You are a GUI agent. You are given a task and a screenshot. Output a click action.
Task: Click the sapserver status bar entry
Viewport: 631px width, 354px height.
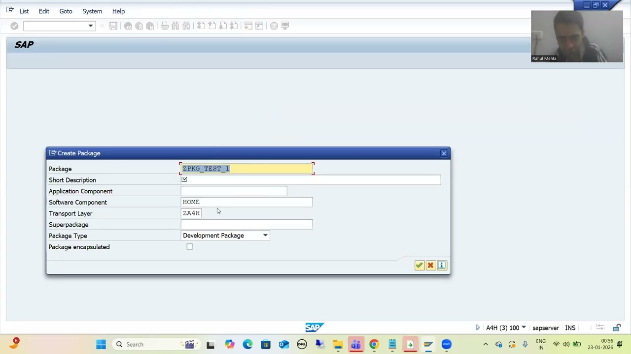(x=545, y=328)
